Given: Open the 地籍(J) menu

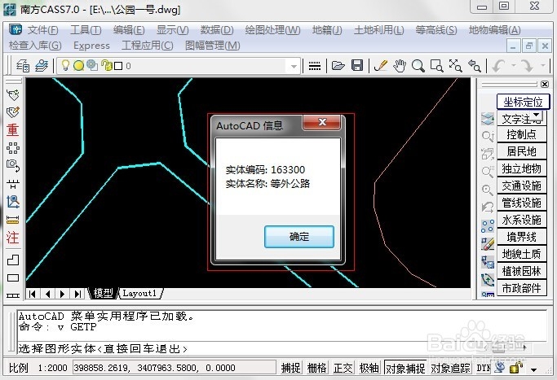Looking at the screenshot, I should pos(327,30).
